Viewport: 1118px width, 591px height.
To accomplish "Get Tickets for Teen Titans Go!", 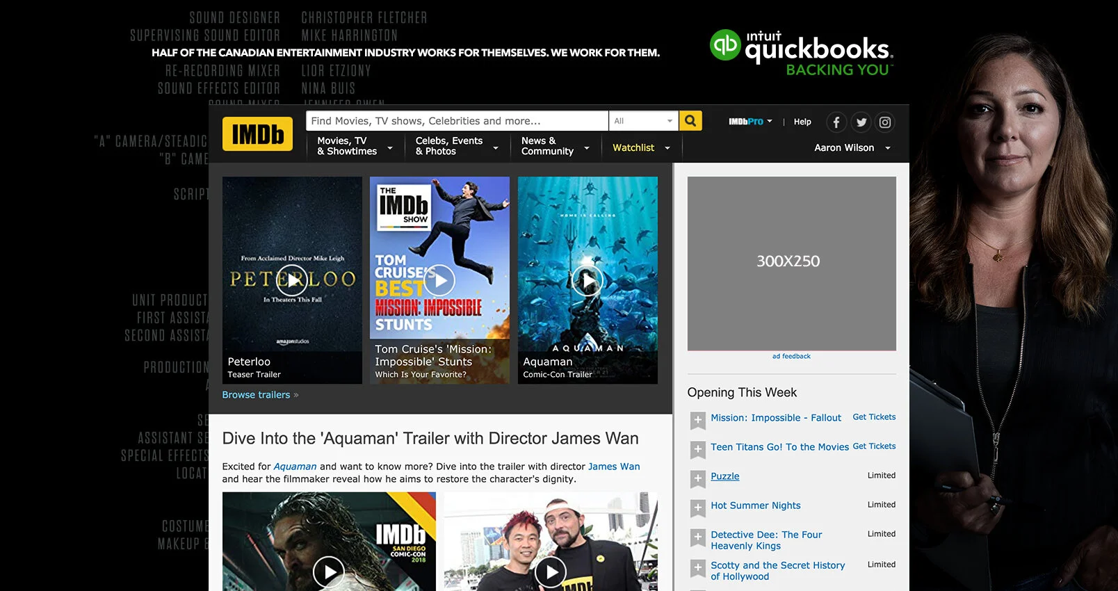I will click(874, 446).
